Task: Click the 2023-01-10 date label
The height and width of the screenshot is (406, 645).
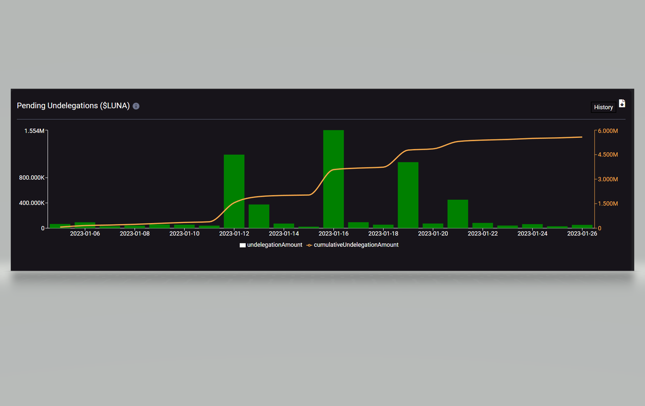Action: coord(184,234)
